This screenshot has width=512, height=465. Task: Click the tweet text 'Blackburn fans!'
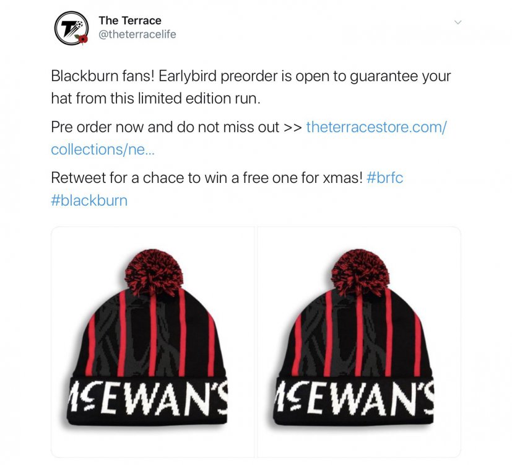tap(103, 76)
